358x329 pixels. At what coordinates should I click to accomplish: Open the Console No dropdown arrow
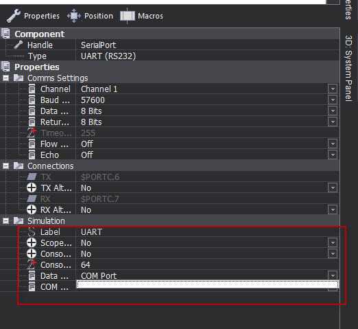click(x=333, y=253)
